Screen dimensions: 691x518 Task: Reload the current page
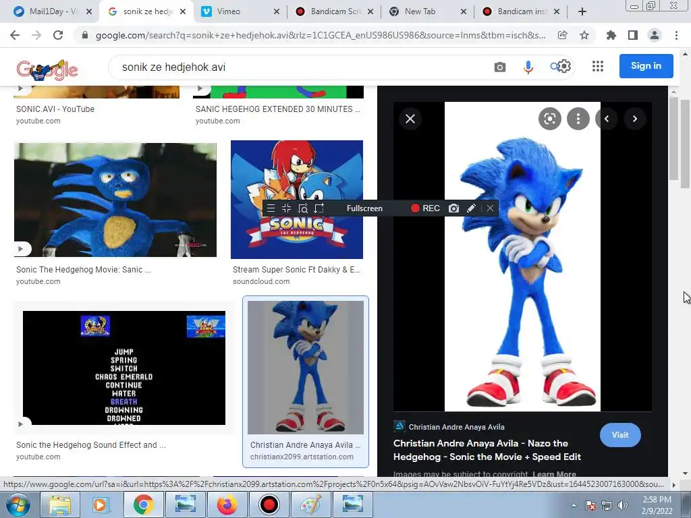[x=58, y=35]
